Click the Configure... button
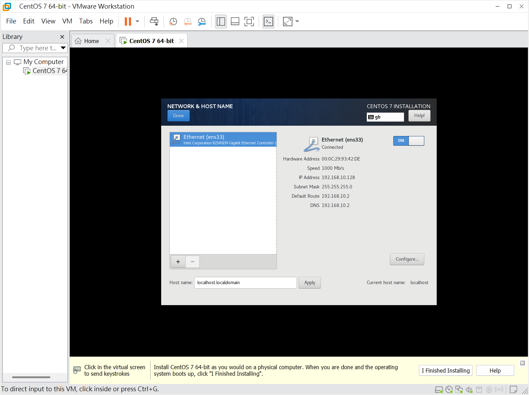 [407, 259]
